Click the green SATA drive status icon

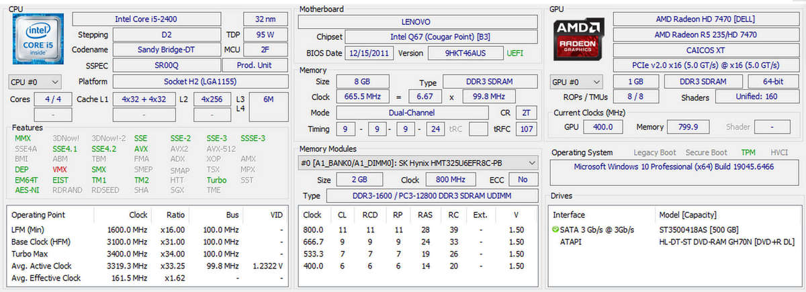click(x=555, y=230)
